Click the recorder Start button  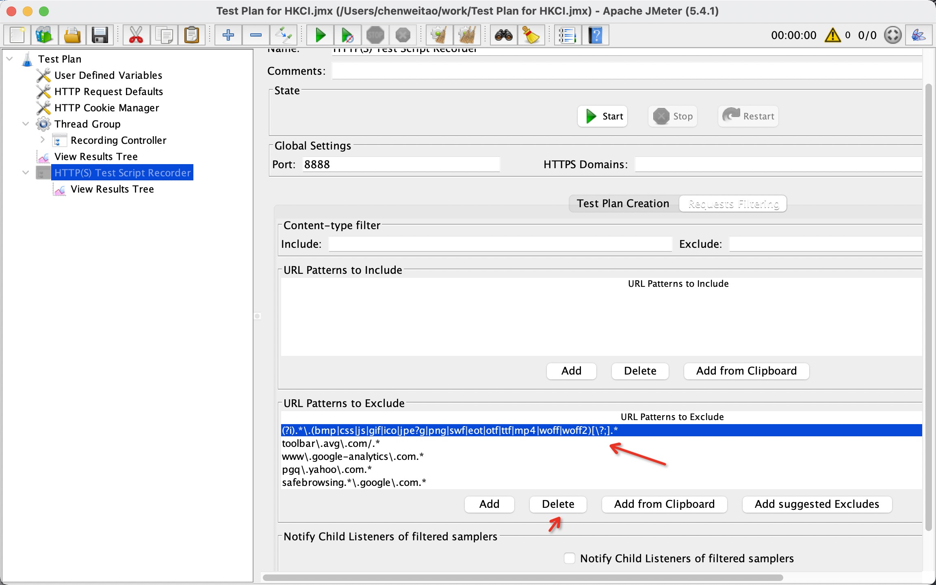coord(602,116)
